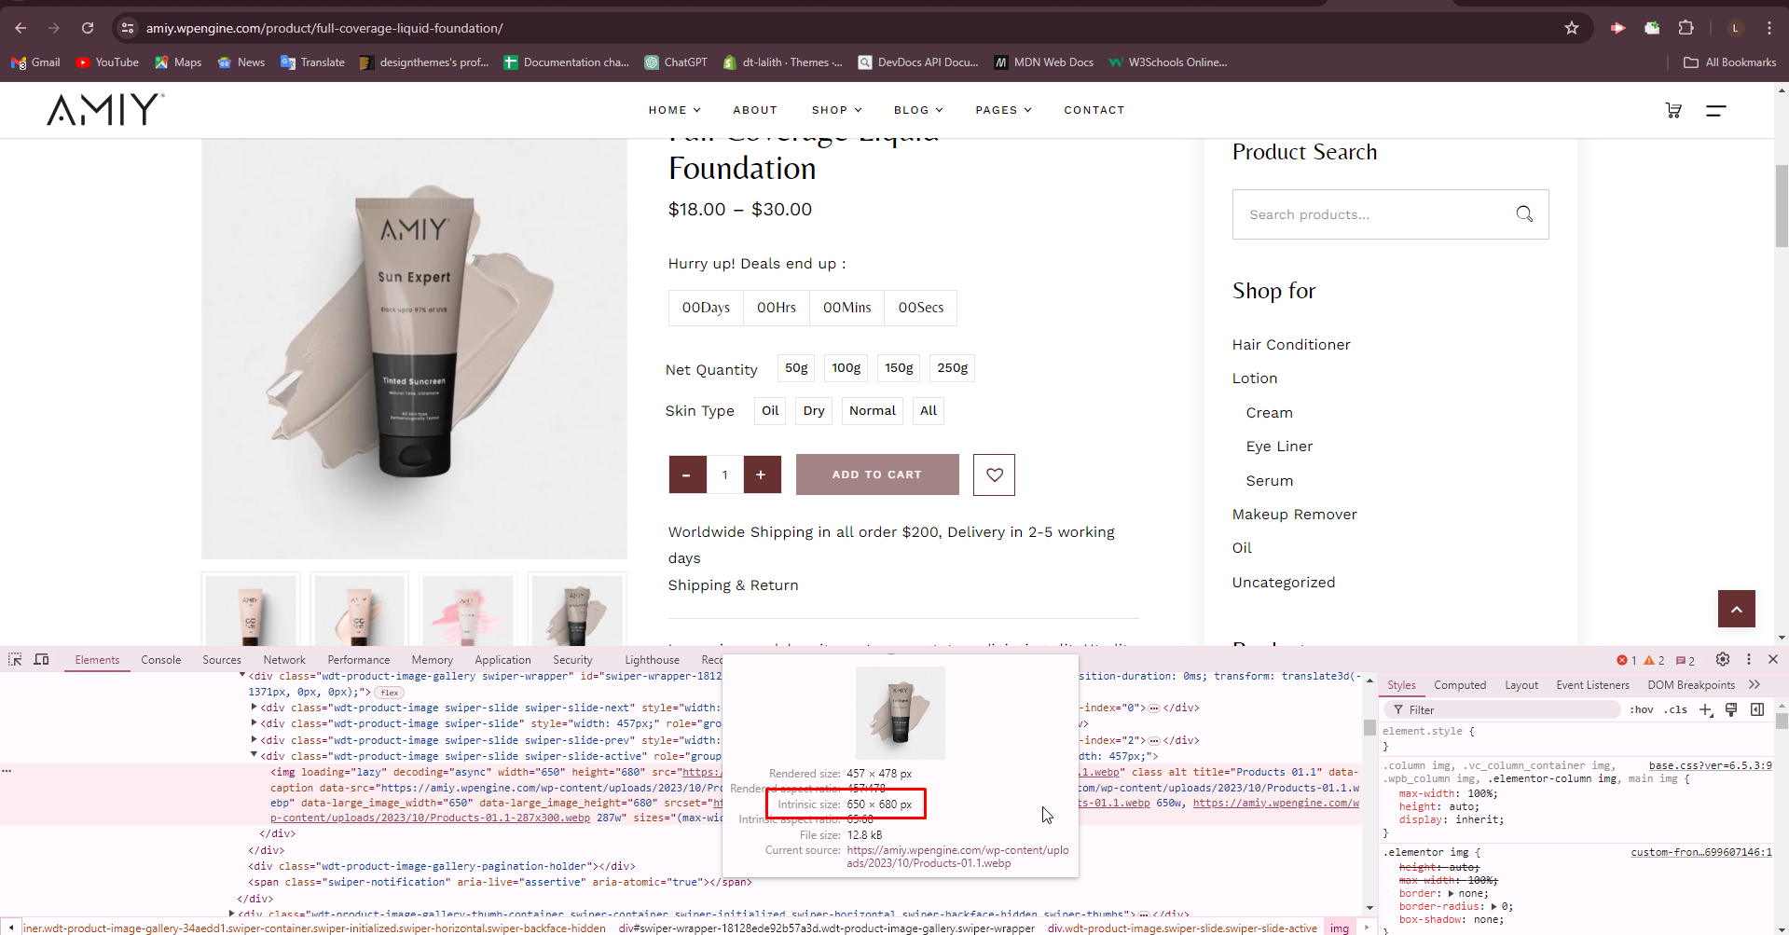
Task: Open DevTools settings gear
Action: [x=1723, y=659]
